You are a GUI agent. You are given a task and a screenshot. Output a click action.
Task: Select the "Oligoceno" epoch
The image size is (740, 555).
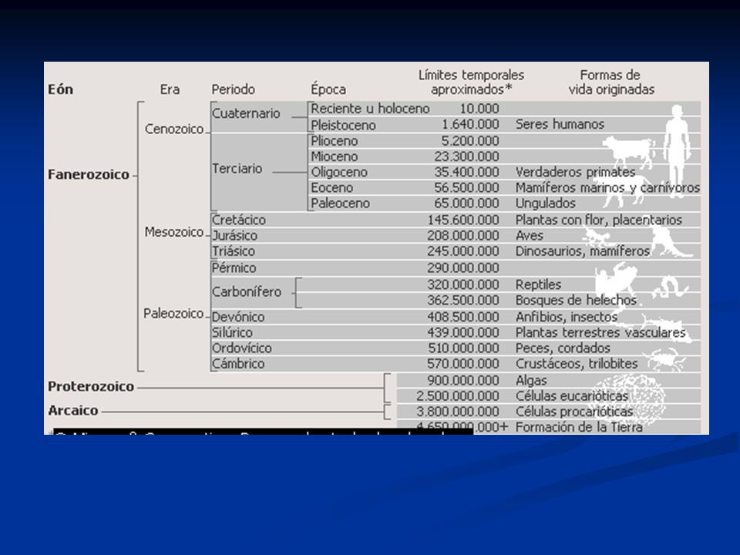(339, 172)
